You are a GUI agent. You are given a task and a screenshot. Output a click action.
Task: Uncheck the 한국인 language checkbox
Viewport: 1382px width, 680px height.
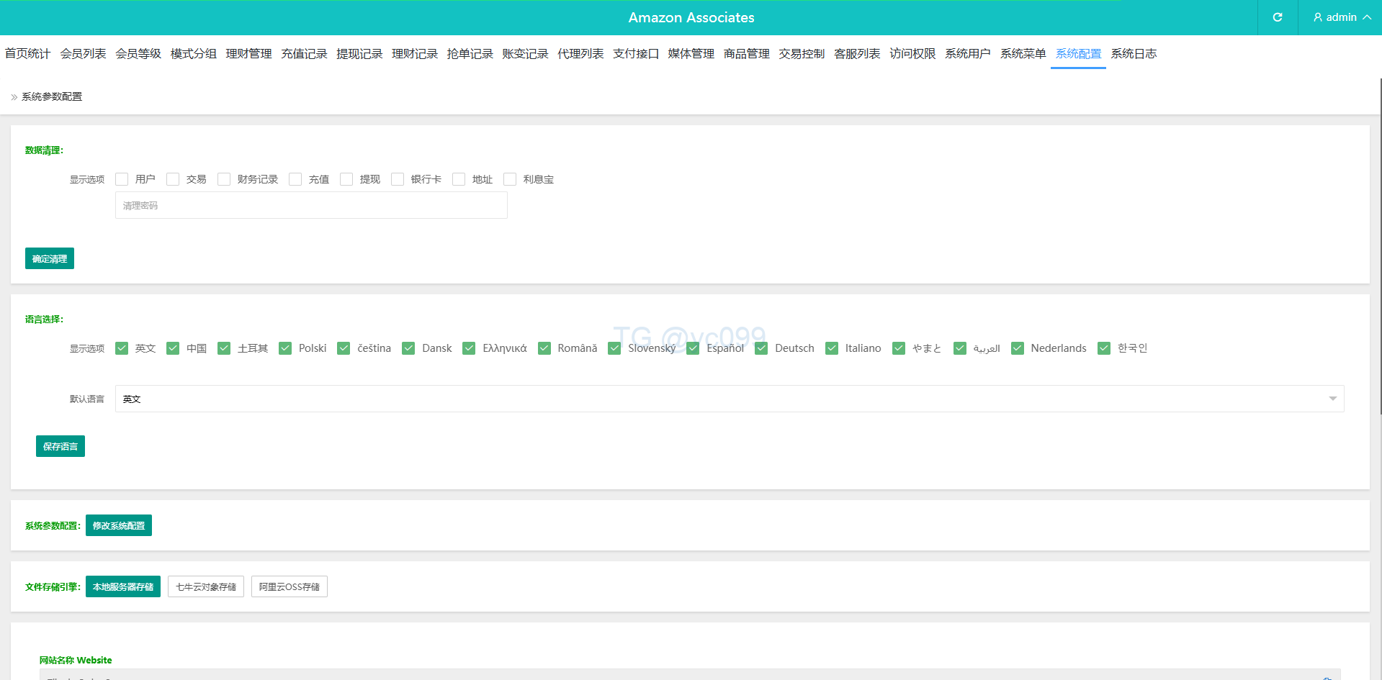1104,348
